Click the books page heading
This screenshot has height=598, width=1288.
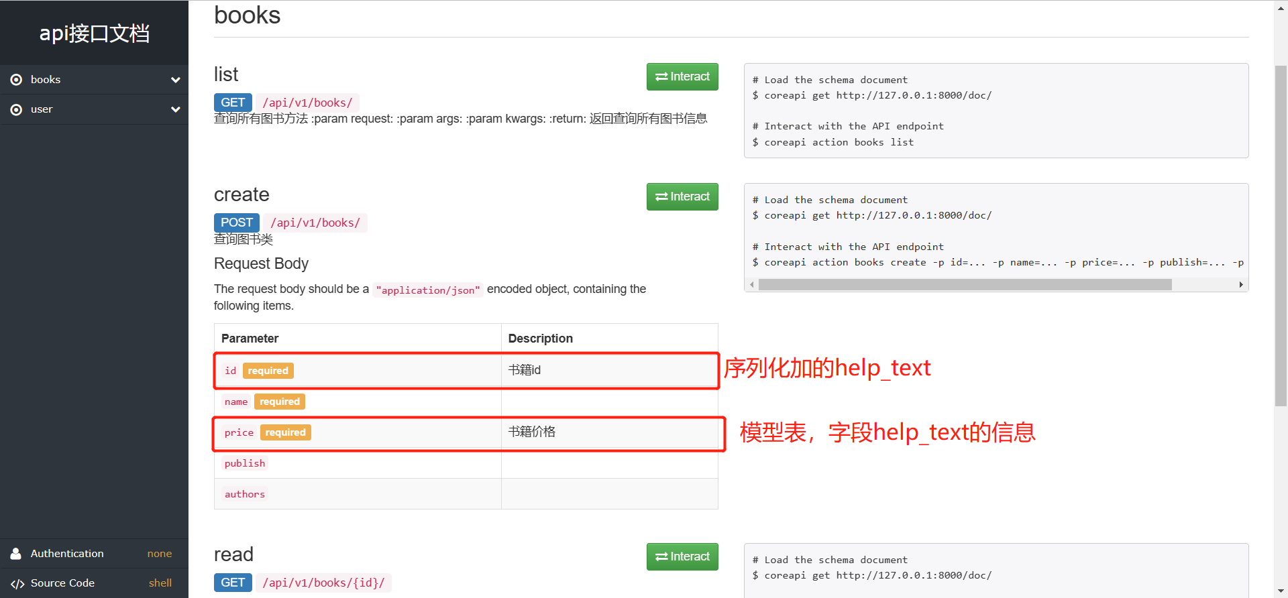pos(247,15)
